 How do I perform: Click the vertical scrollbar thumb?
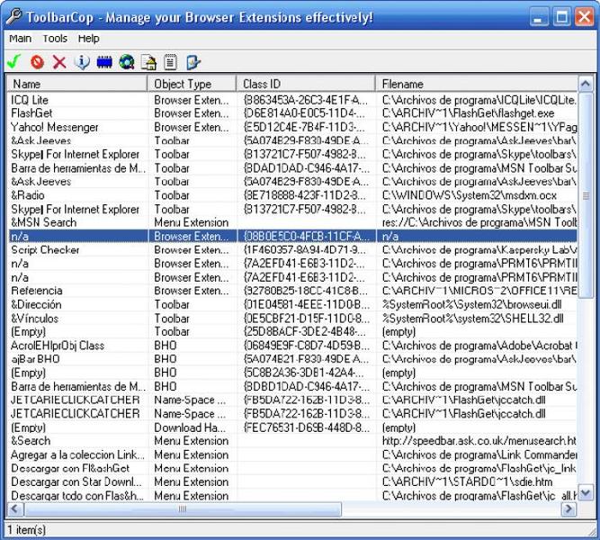click(586, 195)
